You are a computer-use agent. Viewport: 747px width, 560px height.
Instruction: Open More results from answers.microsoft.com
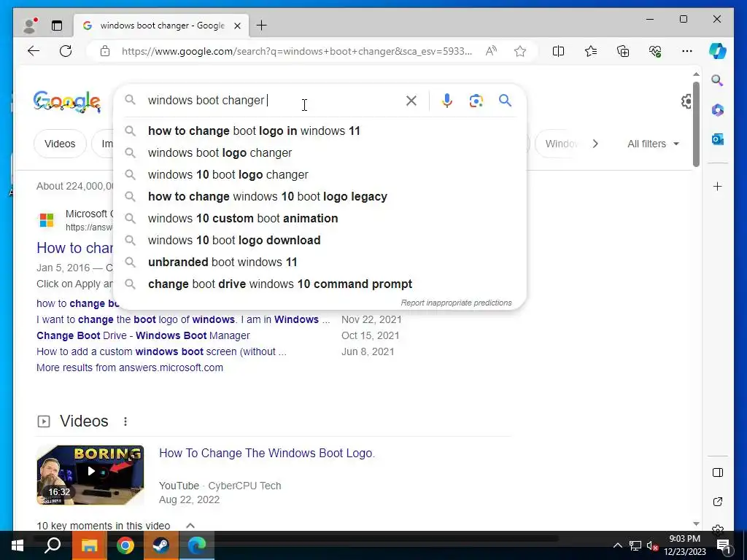tap(130, 367)
